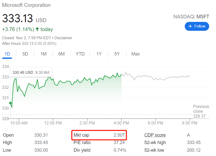Switch to the 5D tab
Image resolution: width=216 pixels, height=156 pixels.
25,54
